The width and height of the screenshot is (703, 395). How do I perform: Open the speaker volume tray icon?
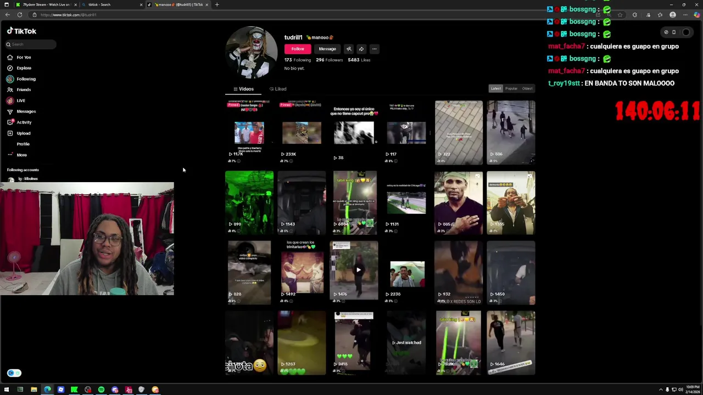[680, 390]
